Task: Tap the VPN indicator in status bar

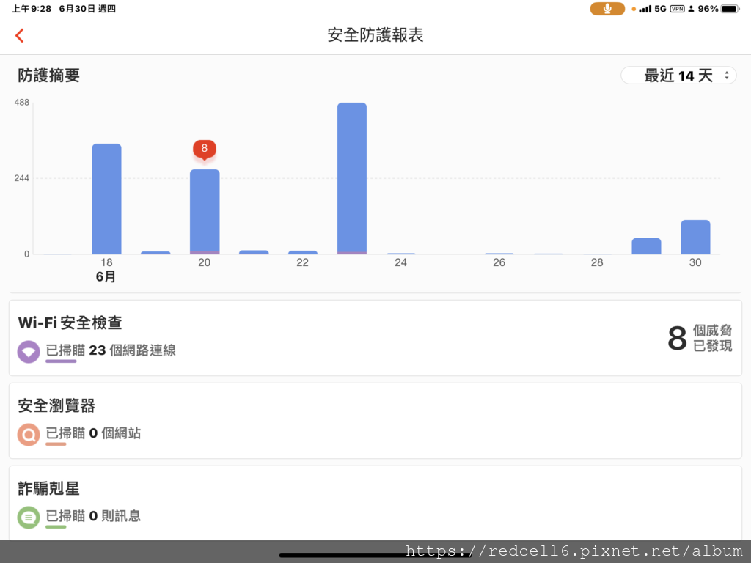Action: [x=677, y=9]
